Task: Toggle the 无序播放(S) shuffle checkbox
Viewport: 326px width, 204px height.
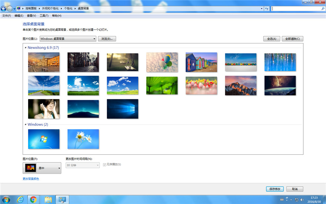Action: coord(104,165)
